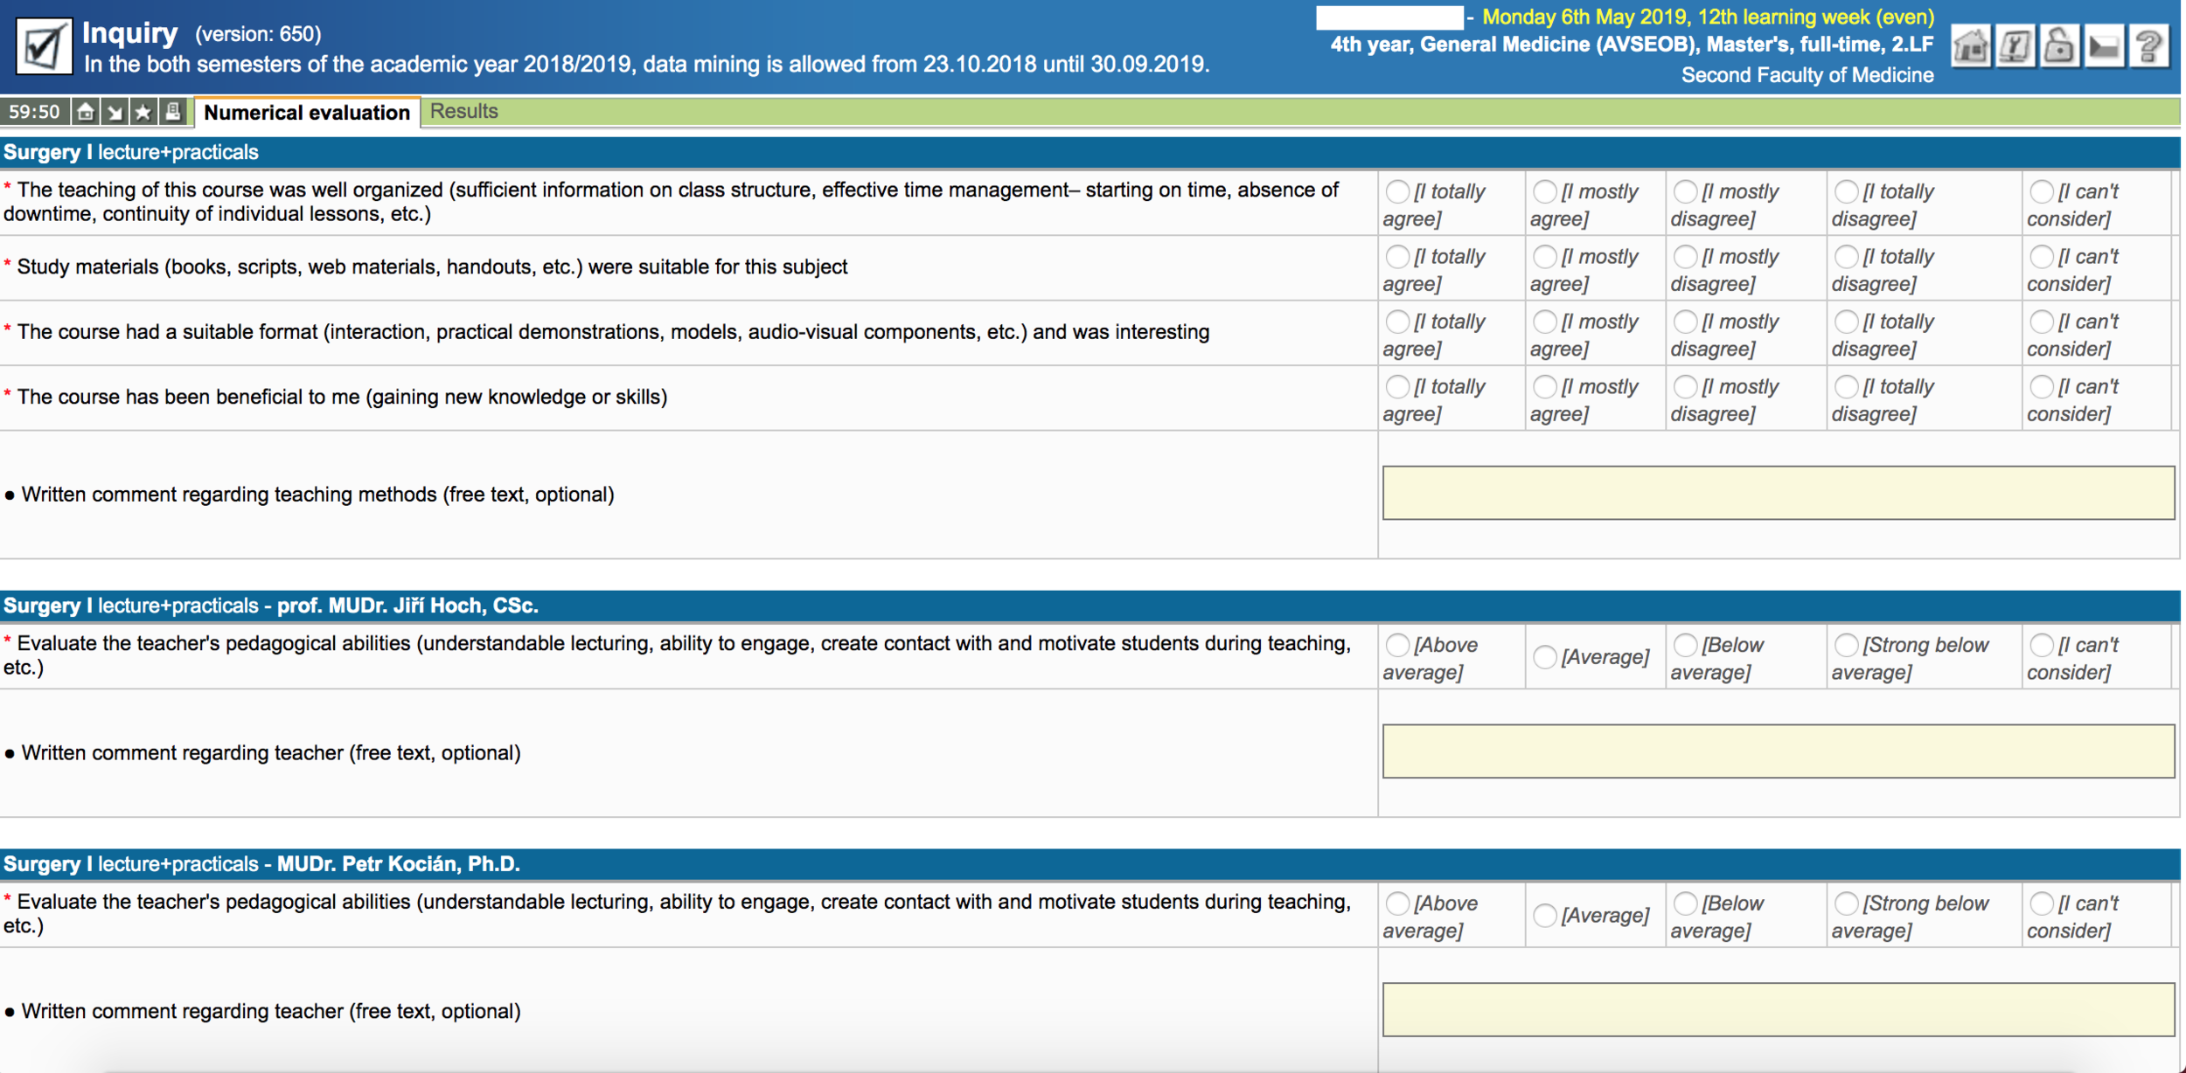Click teaching methods comment text field
Image resolution: width=2186 pixels, height=1073 pixels.
pos(1778,493)
